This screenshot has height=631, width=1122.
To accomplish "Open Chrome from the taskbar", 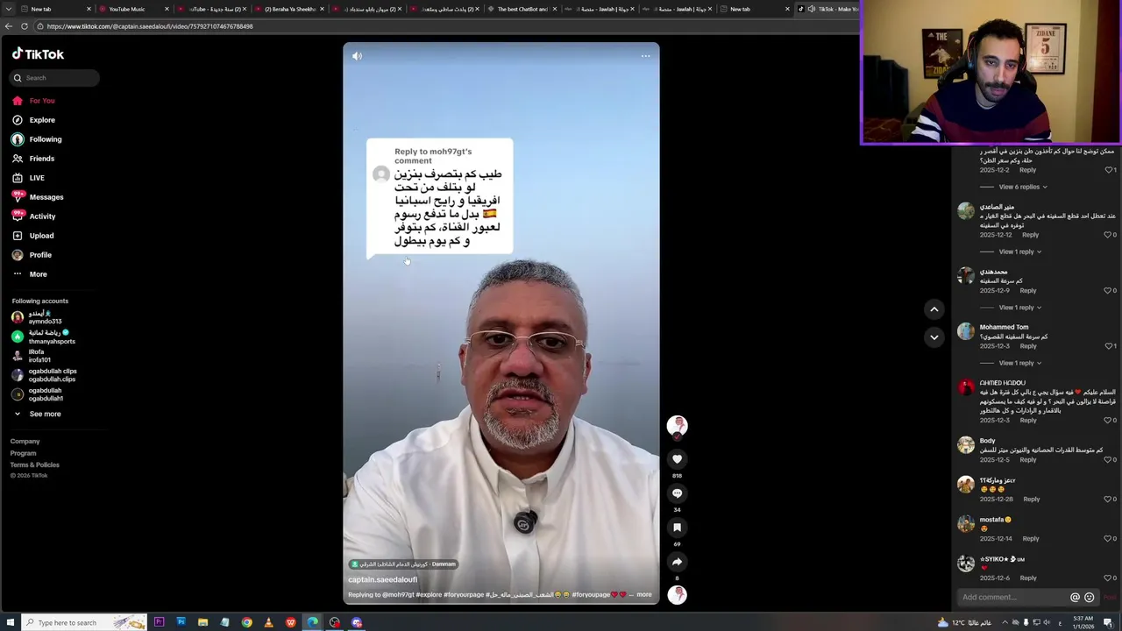I will (x=246, y=622).
